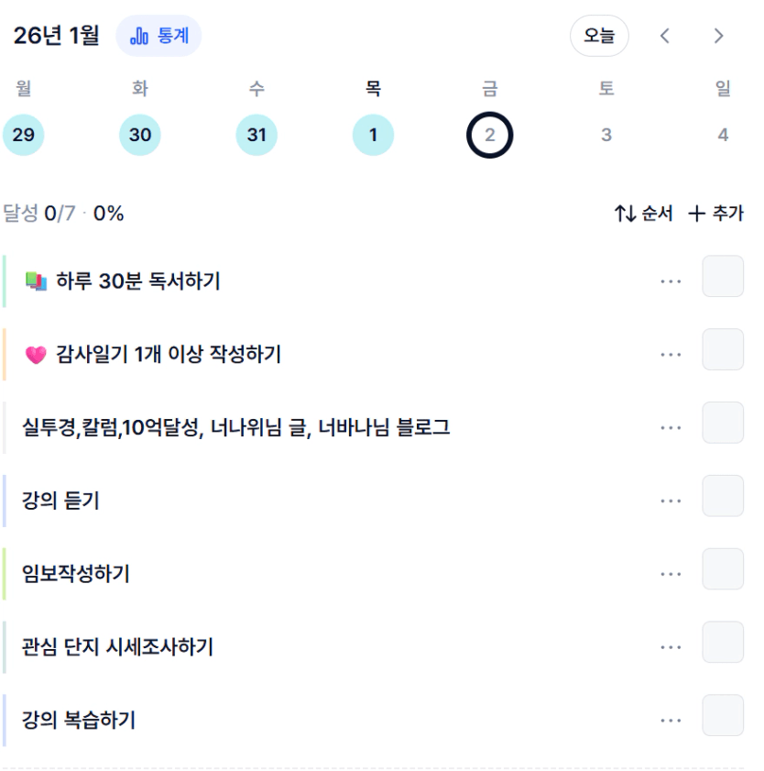Switch to Saturday the 3rd

pos(606,136)
